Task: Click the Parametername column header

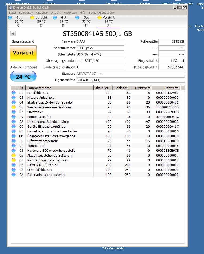Action: pyautogui.click(x=60, y=88)
